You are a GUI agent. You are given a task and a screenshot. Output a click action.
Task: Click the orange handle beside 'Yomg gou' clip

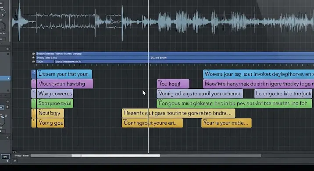34,123
